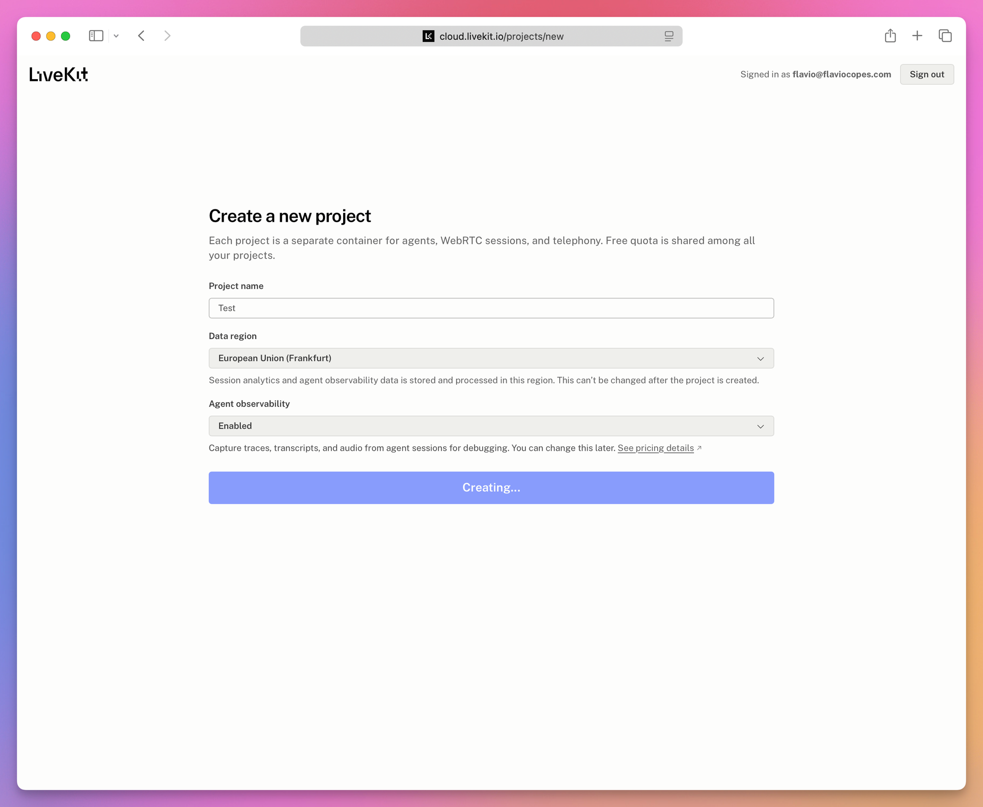Click the Creating... button
This screenshot has width=983, height=807.
tap(491, 488)
